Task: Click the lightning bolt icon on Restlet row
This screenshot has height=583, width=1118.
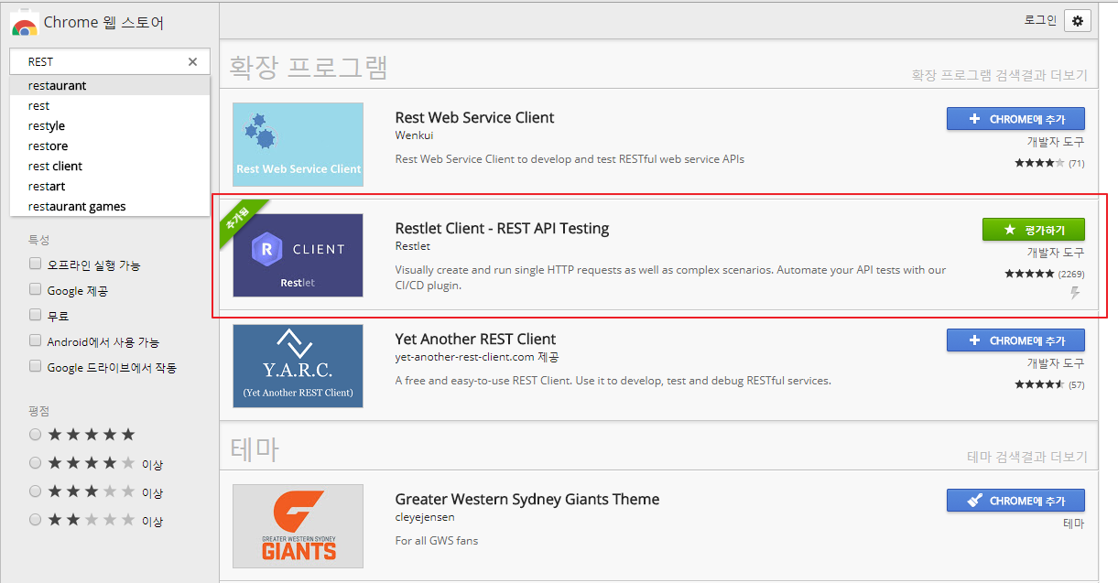Action: click(1076, 293)
